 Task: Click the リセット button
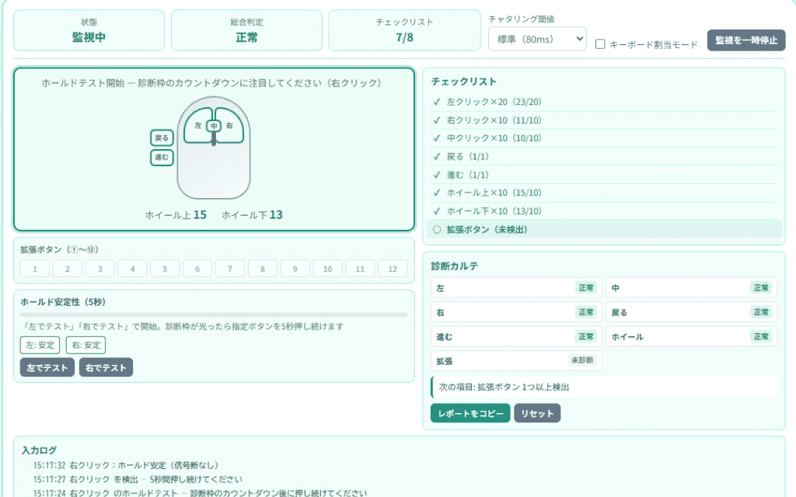(537, 413)
